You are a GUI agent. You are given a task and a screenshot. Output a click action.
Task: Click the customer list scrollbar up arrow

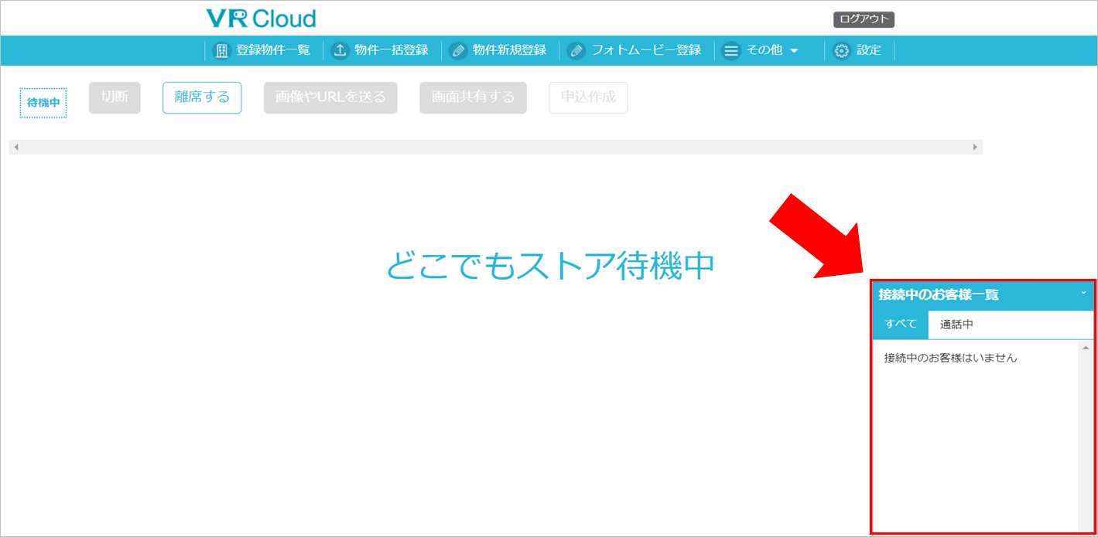(1085, 348)
